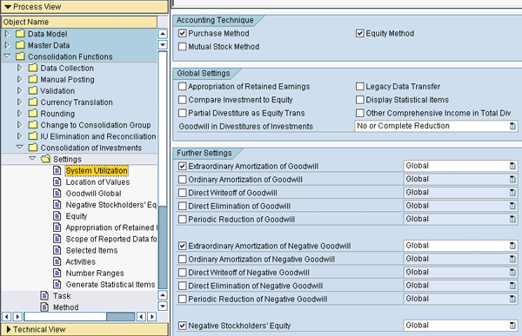The image size is (522, 336).
Task: Expand the Currency Translation node arrow
Action: pos(20,102)
